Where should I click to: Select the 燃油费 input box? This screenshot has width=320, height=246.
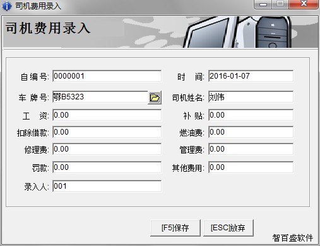(251, 132)
